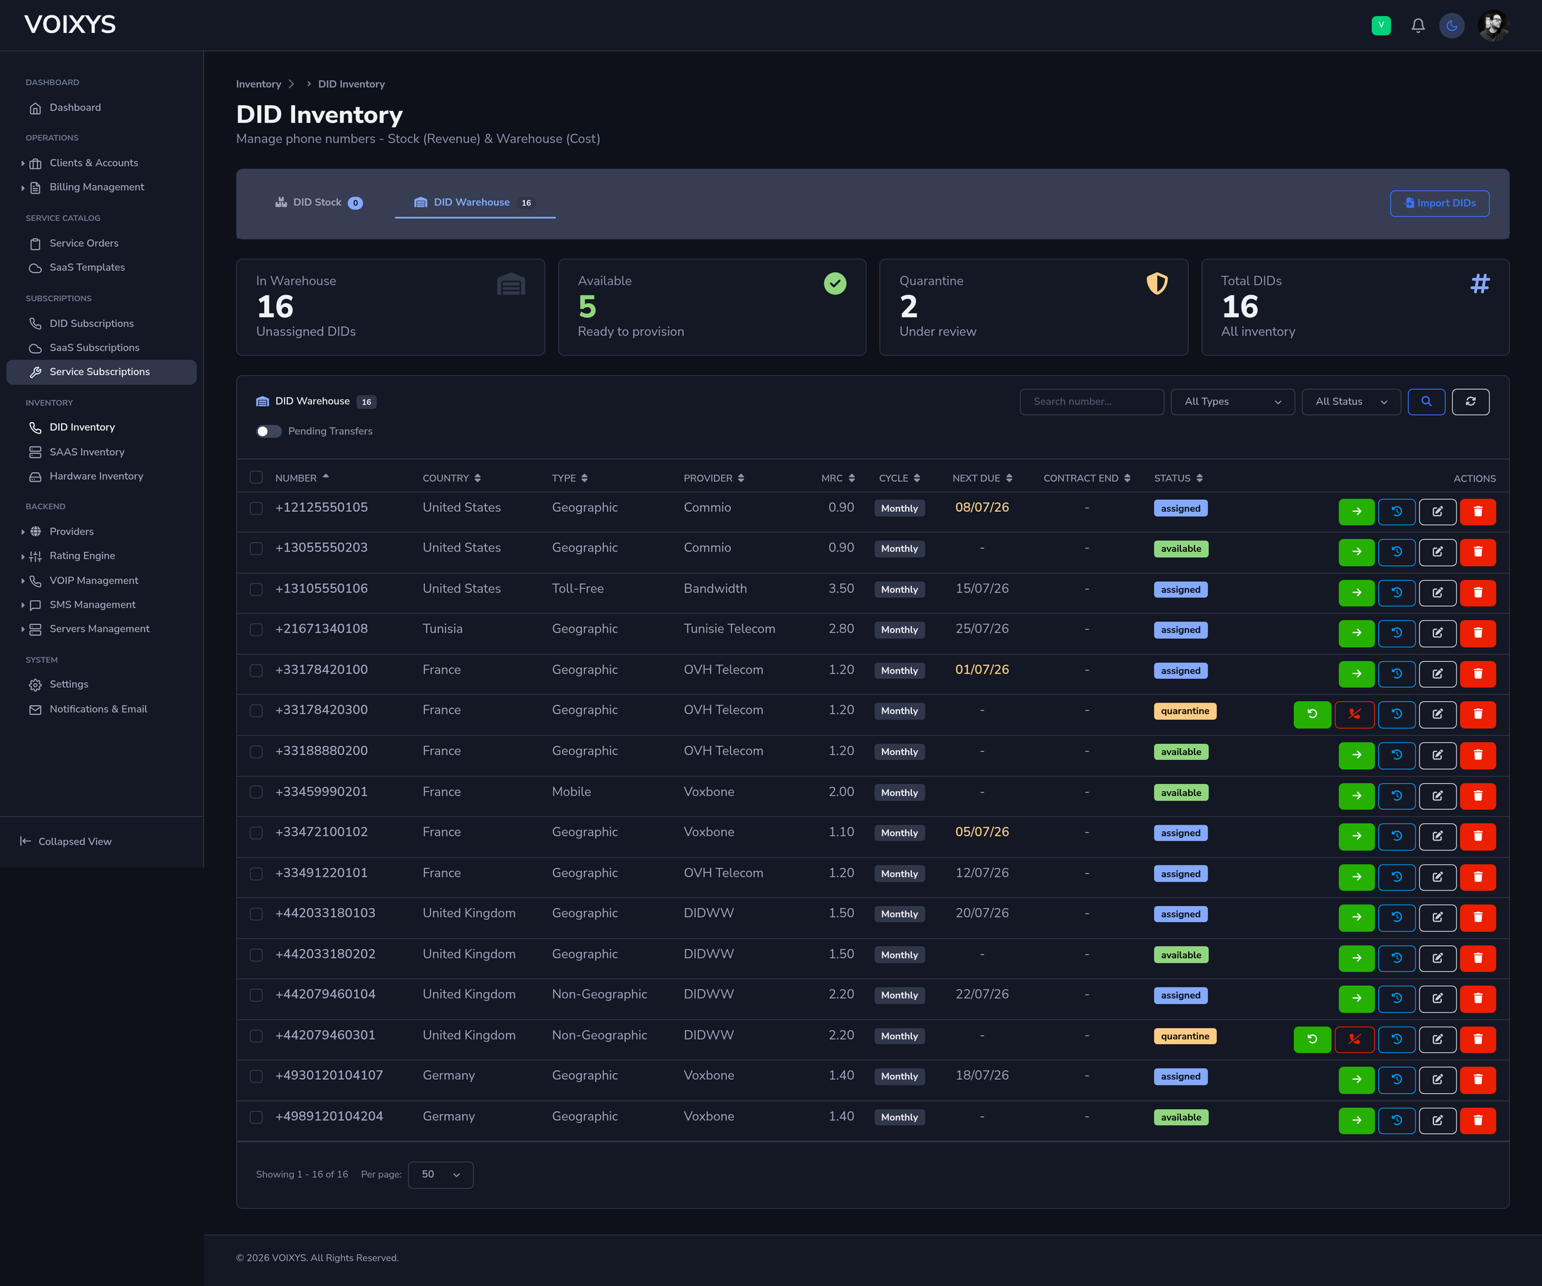Check the row +33178420100
The height and width of the screenshot is (1286, 1542).
[257, 671]
